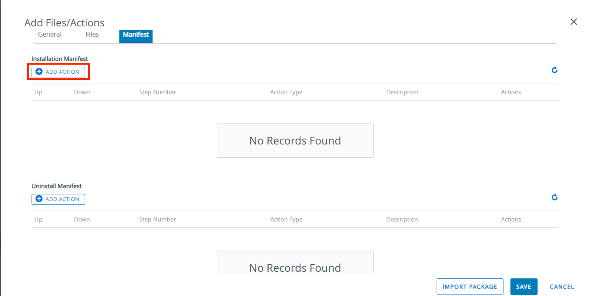Save the files and actions
590x296 pixels.
[x=524, y=287]
